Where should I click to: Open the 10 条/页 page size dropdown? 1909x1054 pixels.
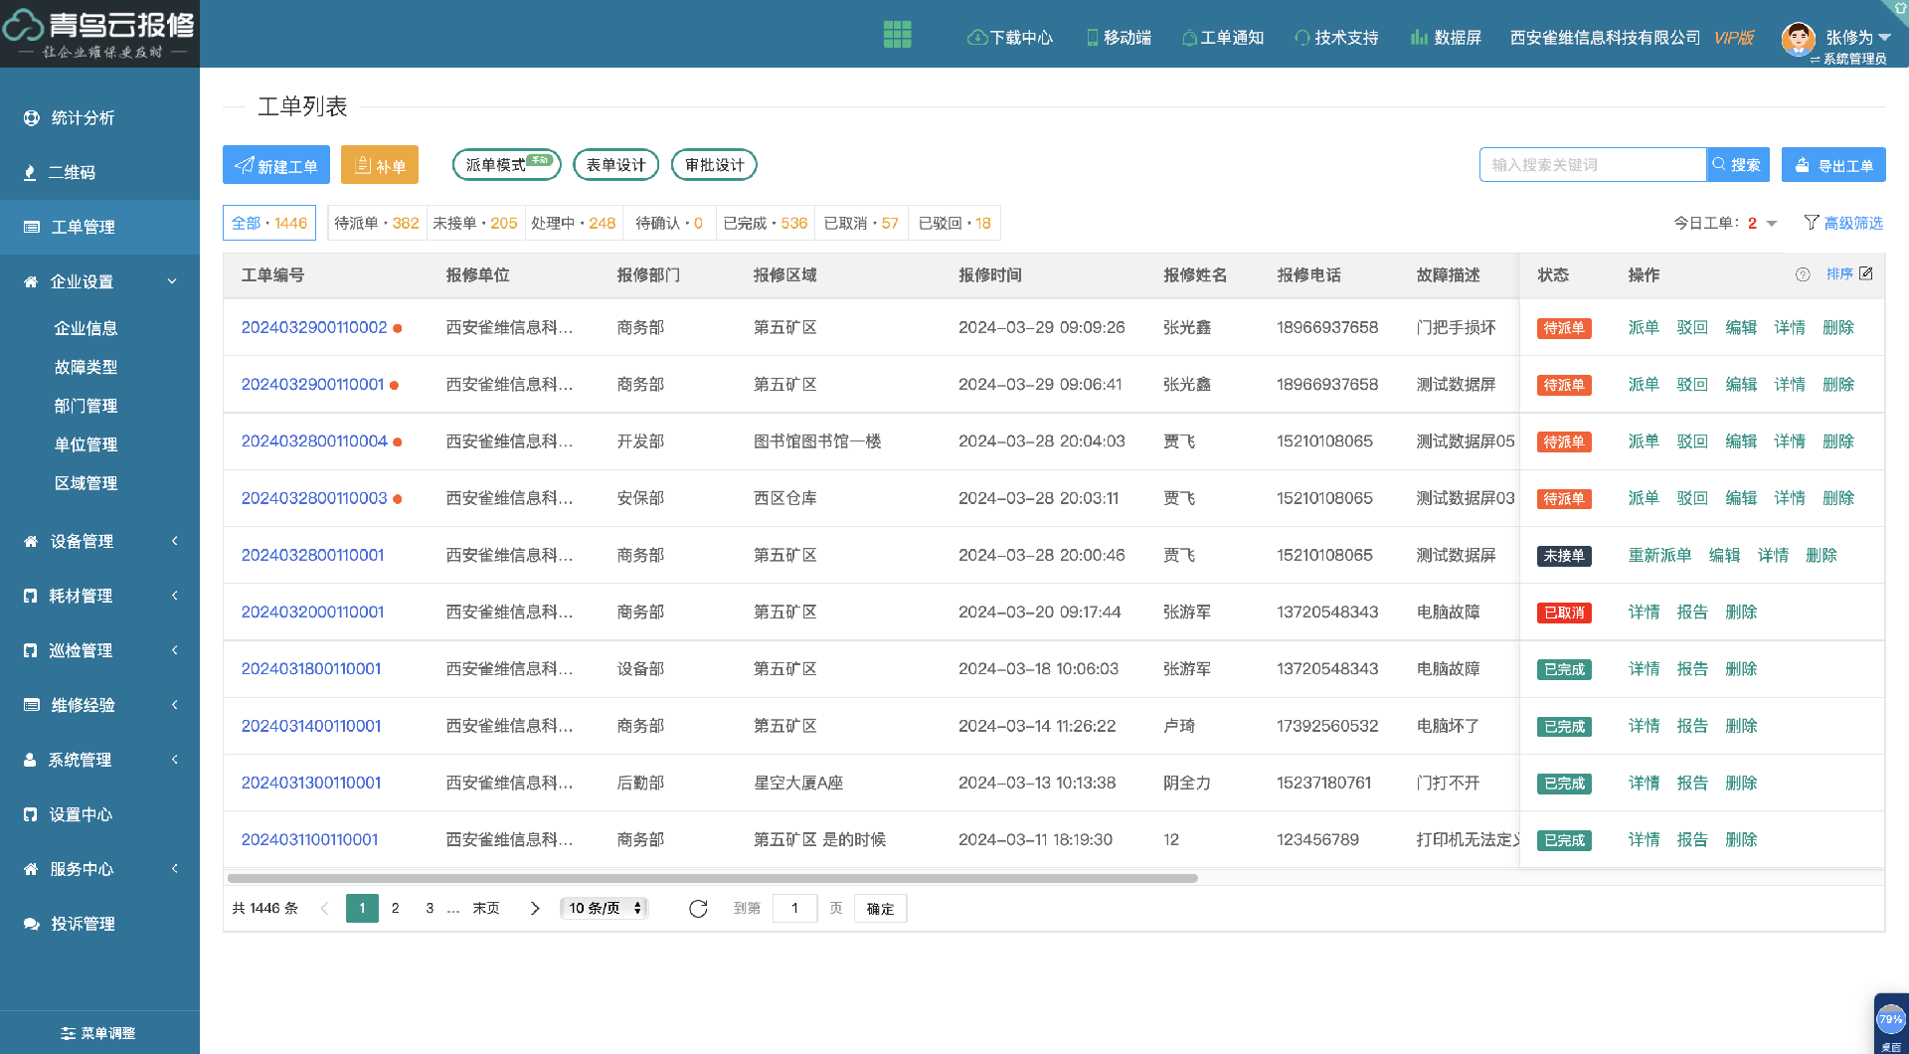click(x=605, y=909)
